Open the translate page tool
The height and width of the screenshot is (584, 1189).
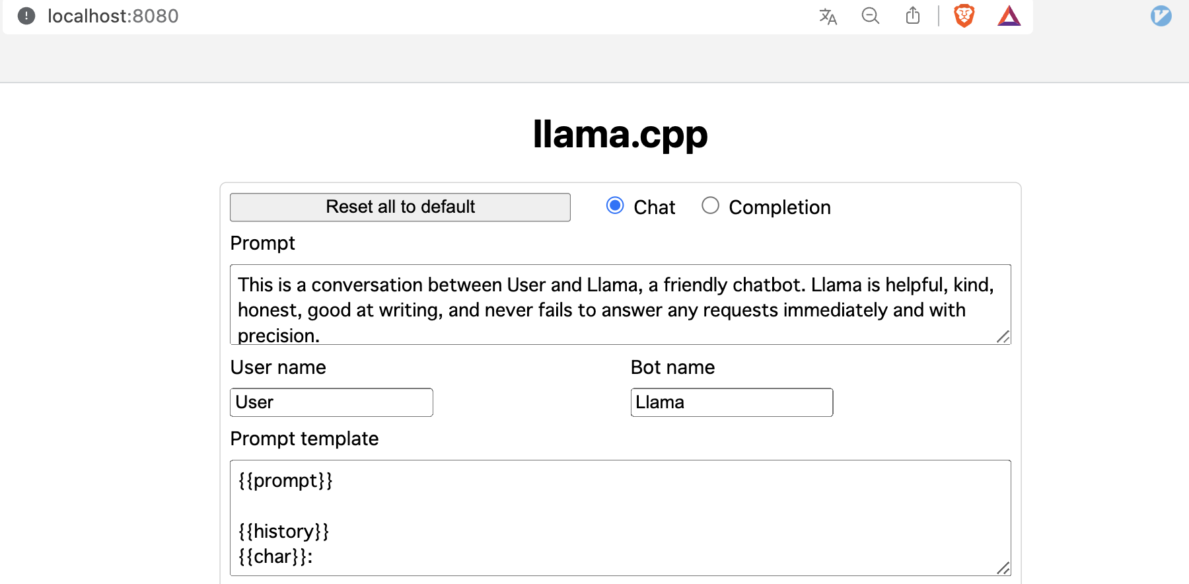tap(827, 16)
